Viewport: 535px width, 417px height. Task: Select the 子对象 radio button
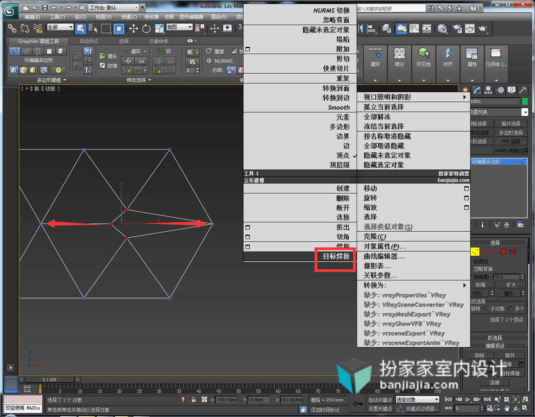click(x=485, y=309)
